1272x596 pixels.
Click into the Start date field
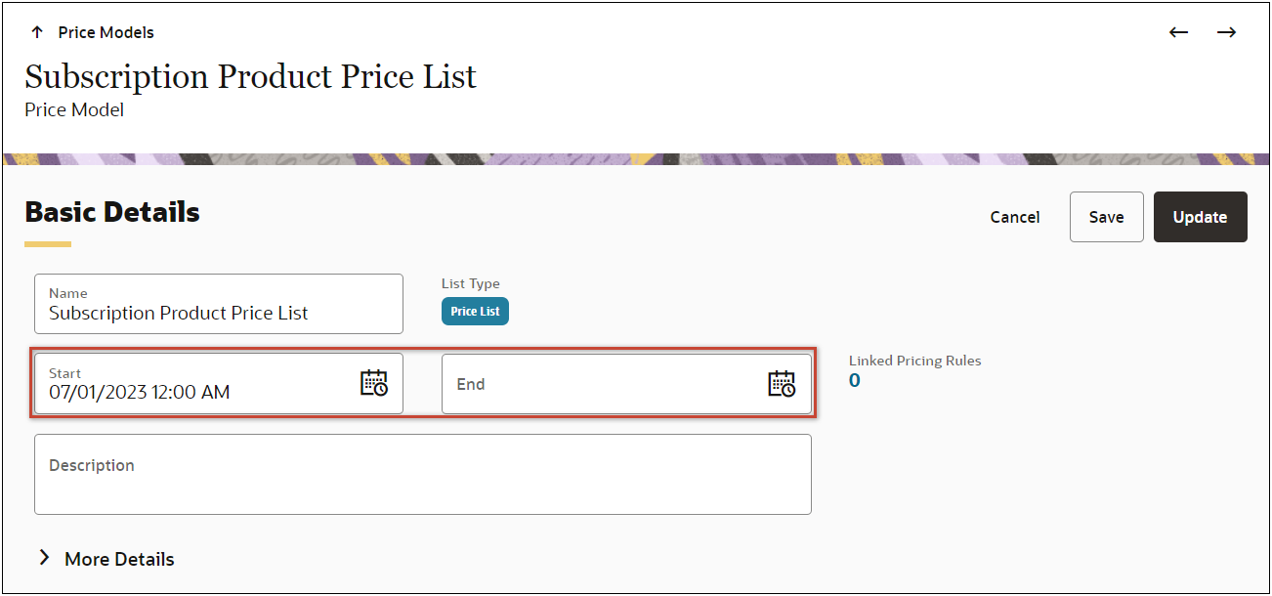(x=195, y=392)
